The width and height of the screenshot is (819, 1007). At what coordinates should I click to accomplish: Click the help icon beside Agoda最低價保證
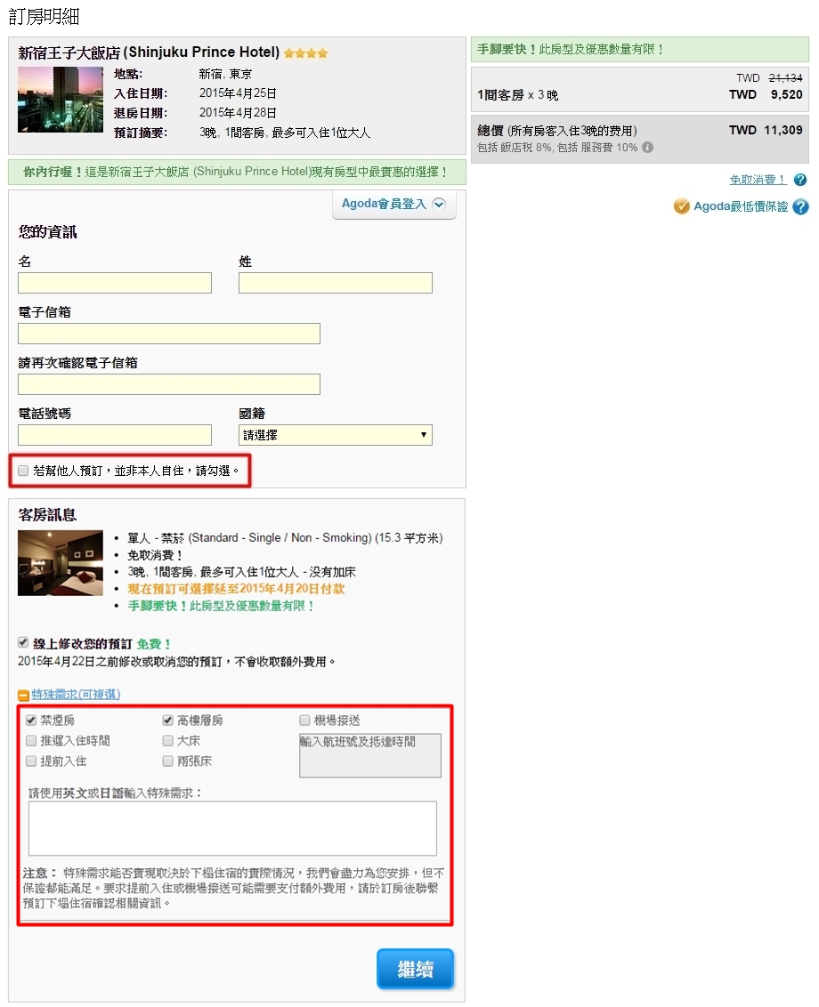(800, 207)
